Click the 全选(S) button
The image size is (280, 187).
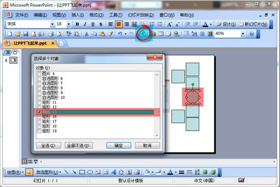[48, 145]
